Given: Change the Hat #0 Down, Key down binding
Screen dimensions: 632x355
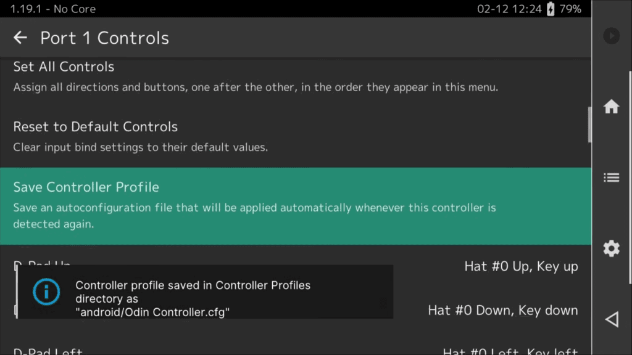Looking at the screenshot, I should click(x=502, y=310).
